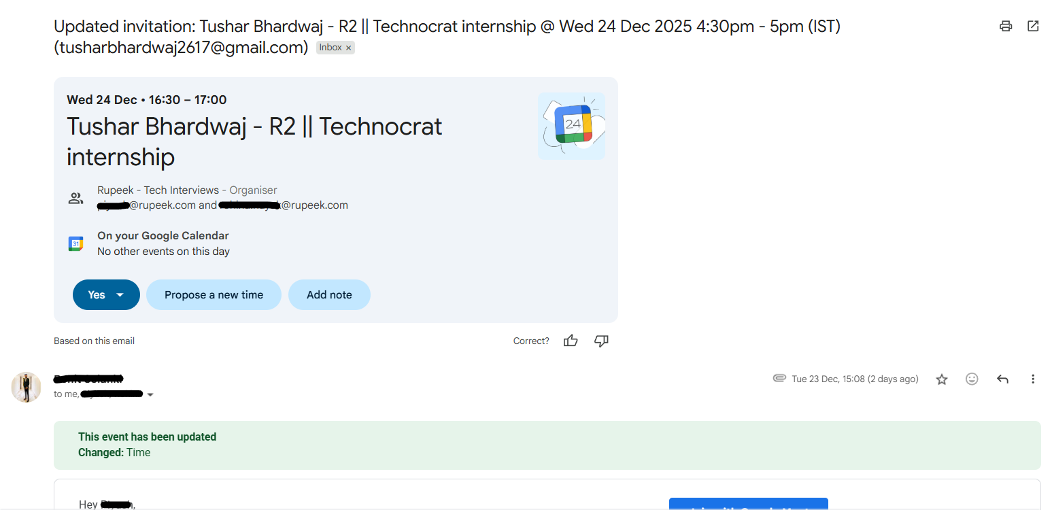1052x512 pixels.
Task: Click the Inbox label chip
Action: point(335,48)
